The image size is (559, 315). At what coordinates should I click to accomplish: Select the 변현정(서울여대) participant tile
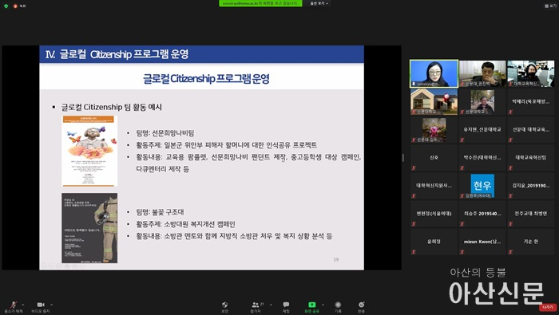tap(434, 214)
